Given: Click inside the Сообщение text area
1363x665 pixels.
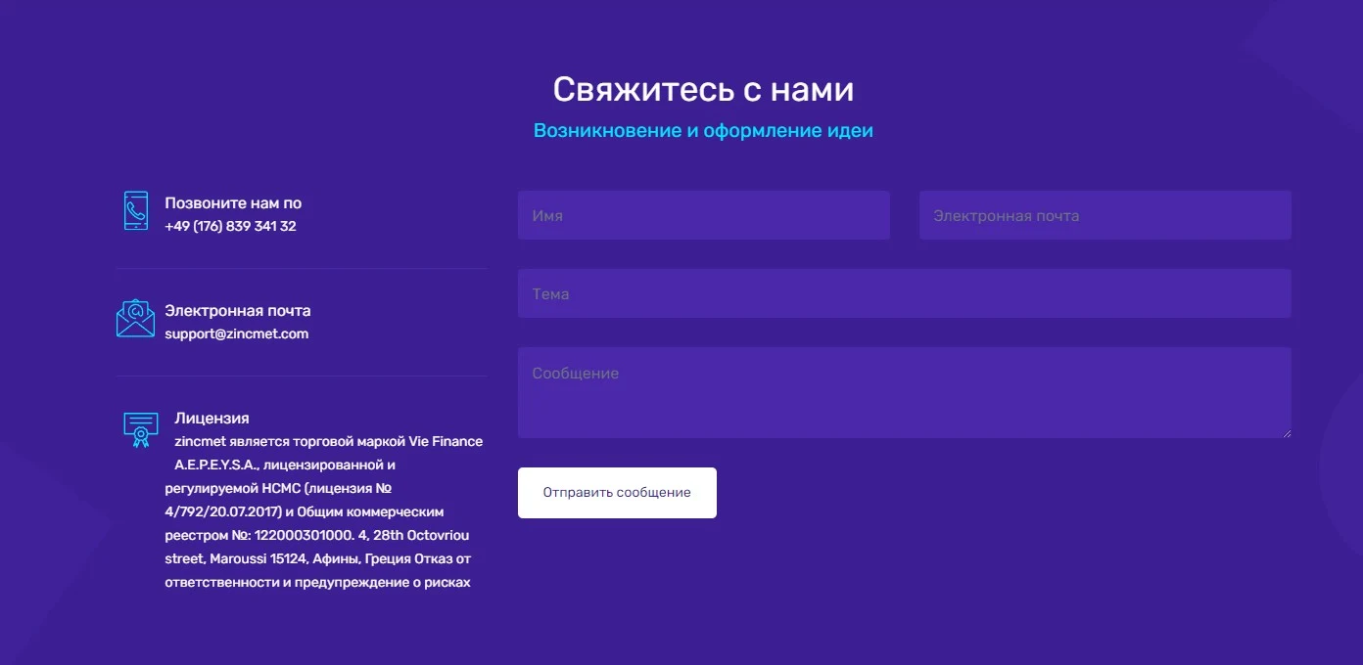Looking at the screenshot, I should (x=904, y=392).
